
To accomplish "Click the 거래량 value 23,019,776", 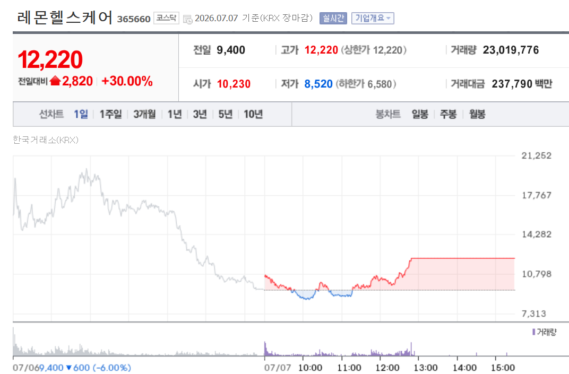I will (x=511, y=50).
